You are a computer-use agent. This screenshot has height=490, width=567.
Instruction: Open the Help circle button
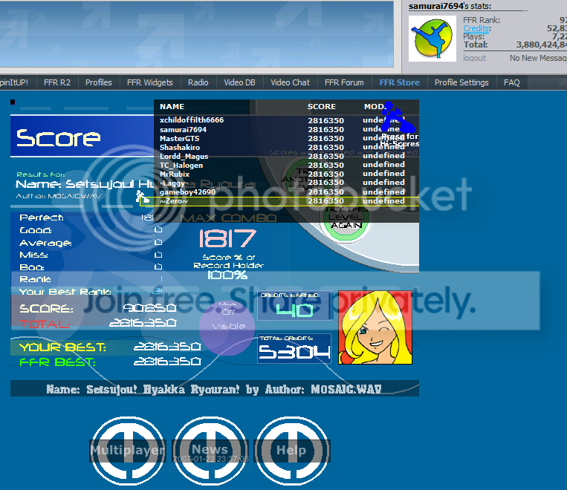292,450
